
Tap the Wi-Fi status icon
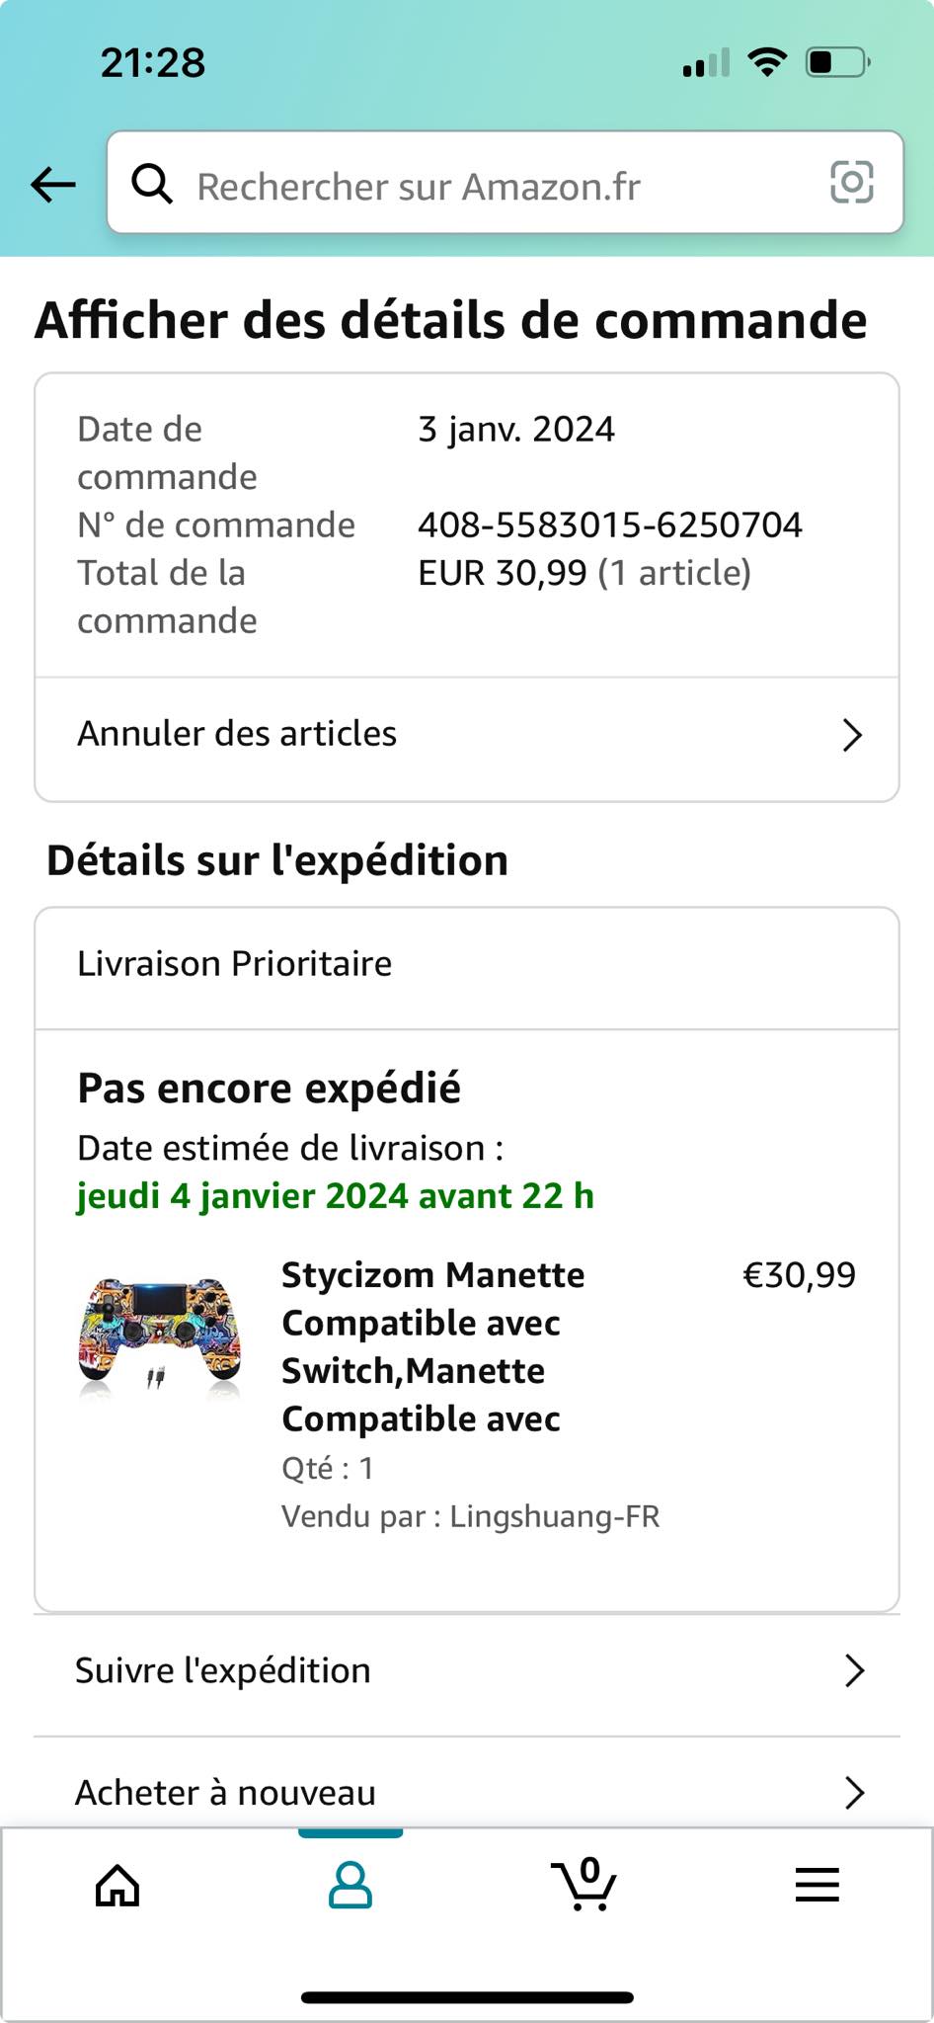[x=767, y=62]
